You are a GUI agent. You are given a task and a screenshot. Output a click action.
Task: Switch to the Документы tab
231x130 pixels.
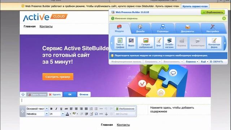187,28
